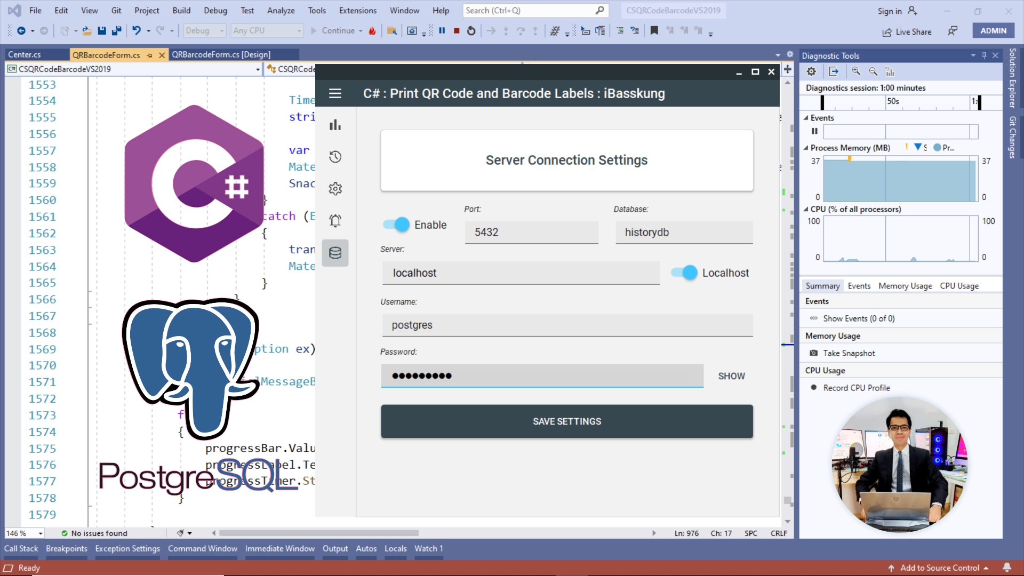Screen dimensions: 1024x576
Task: Open the hamburger menu in barcode app
Action: pos(335,93)
